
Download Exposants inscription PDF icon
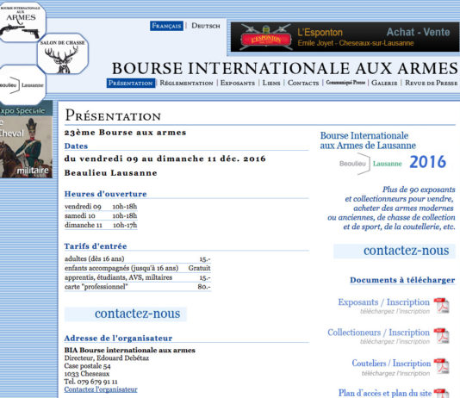[x=442, y=306]
